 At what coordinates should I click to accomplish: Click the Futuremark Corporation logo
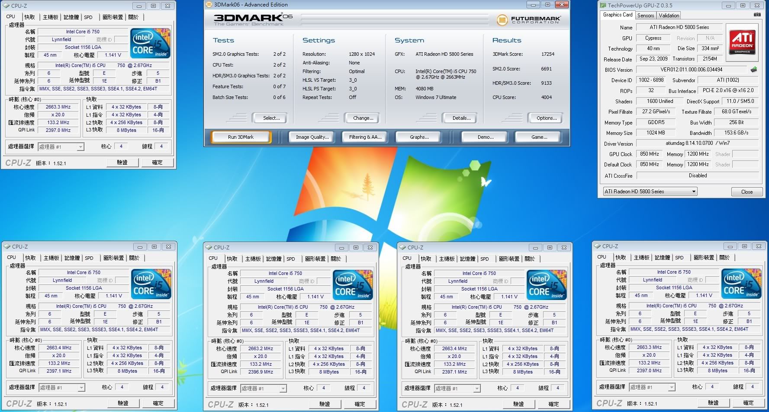[529, 20]
